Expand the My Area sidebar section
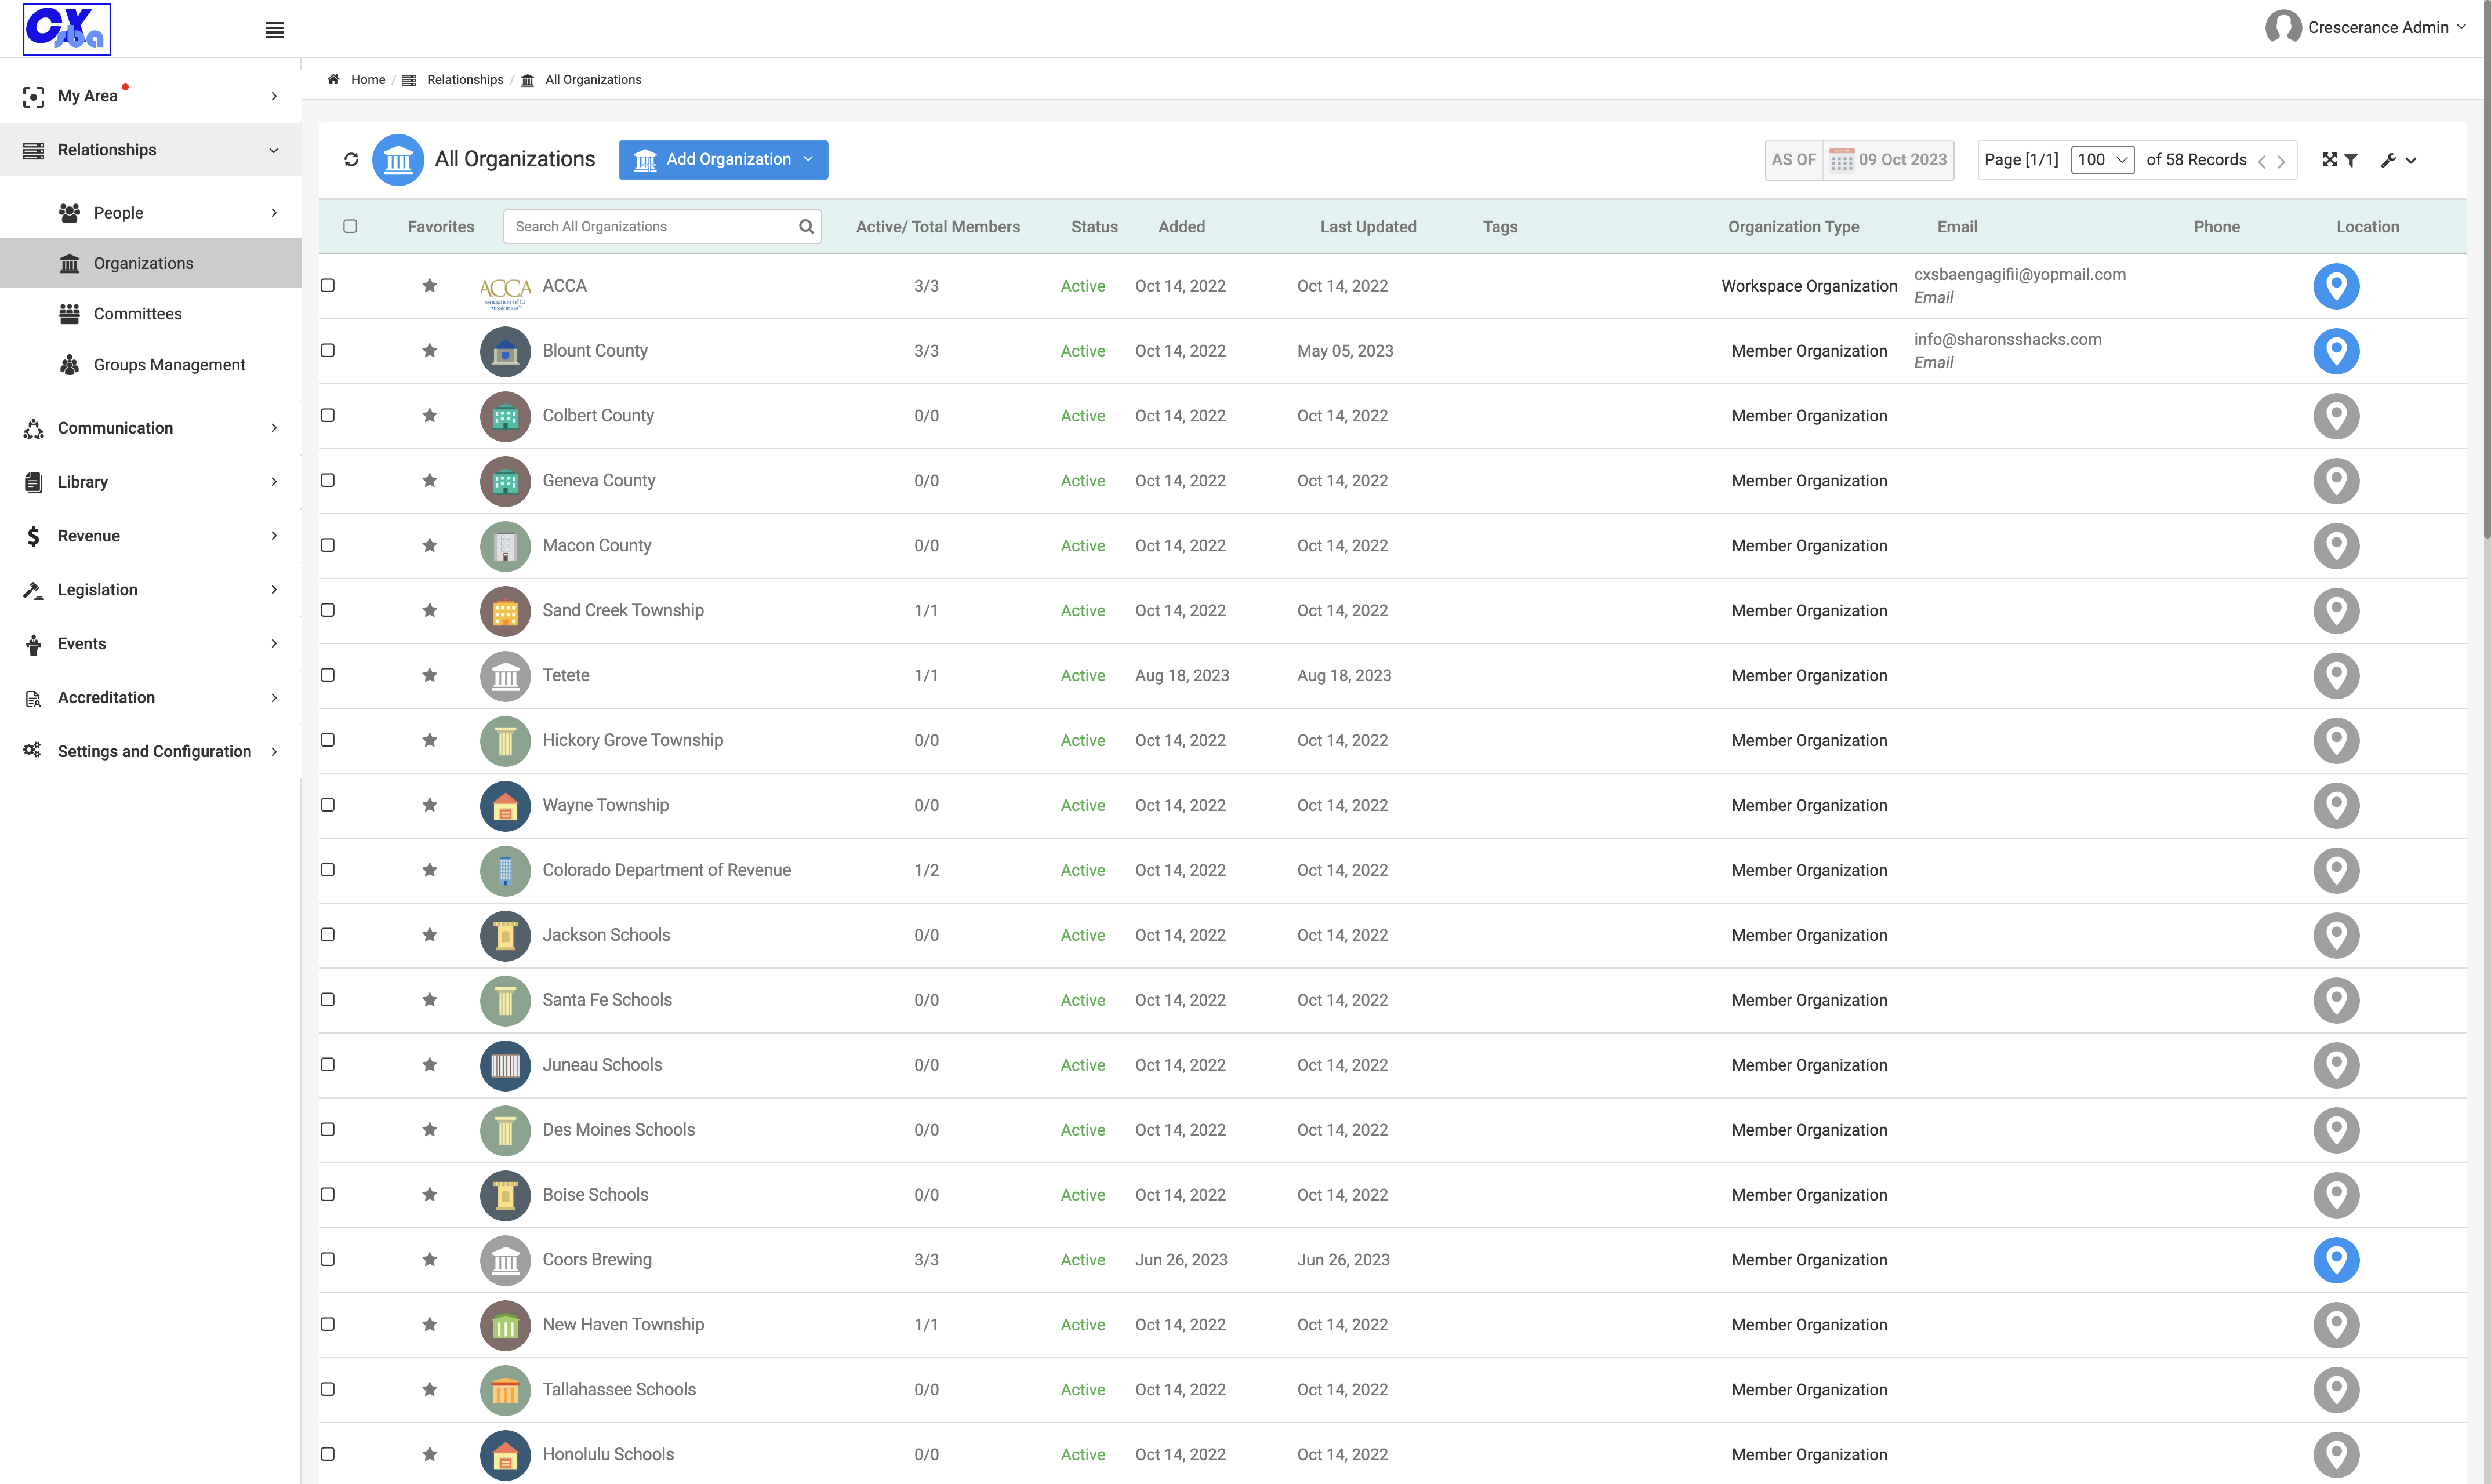Image resolution: width=2491 pixels, height=1484 pixels. coord(151,96)
